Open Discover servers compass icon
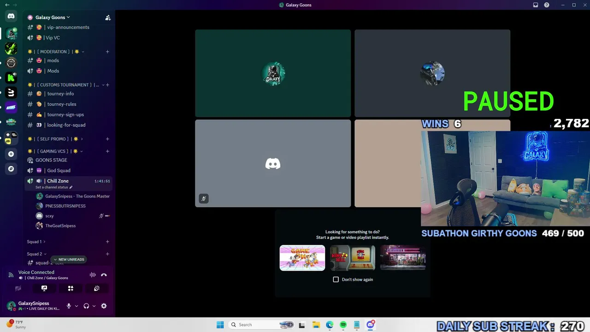Screen dimensions: 590x332 pos(11,169)
